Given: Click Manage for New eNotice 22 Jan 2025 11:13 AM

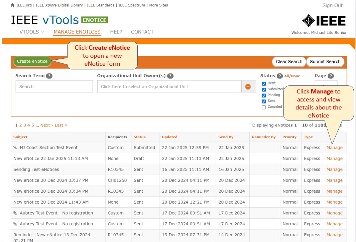Looking at the screenshot, I should 334,159.
